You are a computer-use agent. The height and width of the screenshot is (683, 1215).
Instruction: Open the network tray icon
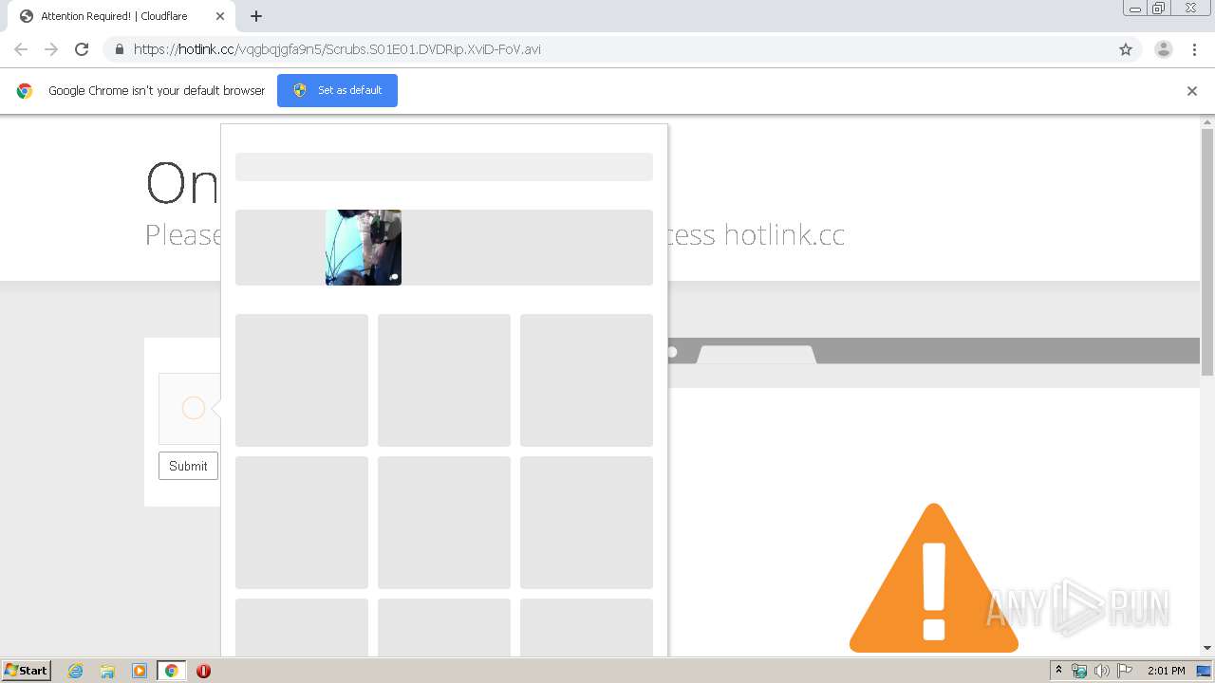pos(1079,671)
